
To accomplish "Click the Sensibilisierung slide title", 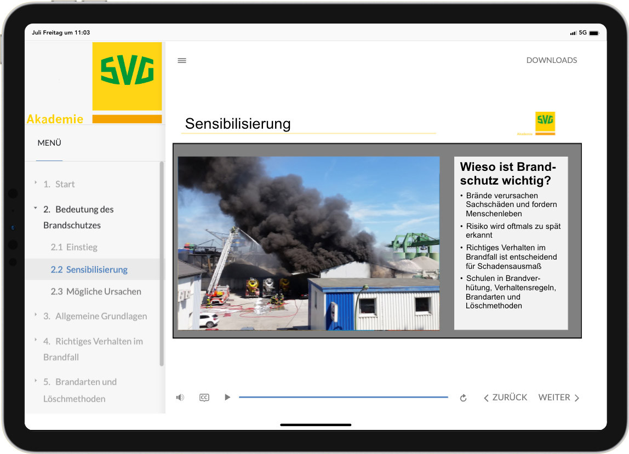I will pyautogui.click(x=237, y=124).
